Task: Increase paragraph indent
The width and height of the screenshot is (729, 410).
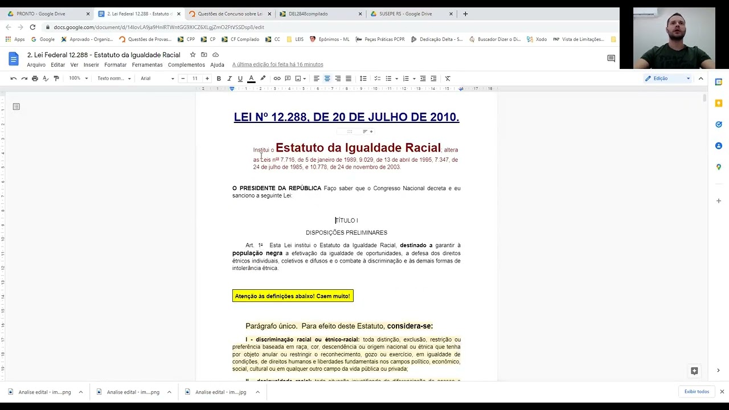Action: [x=433, y=79]
